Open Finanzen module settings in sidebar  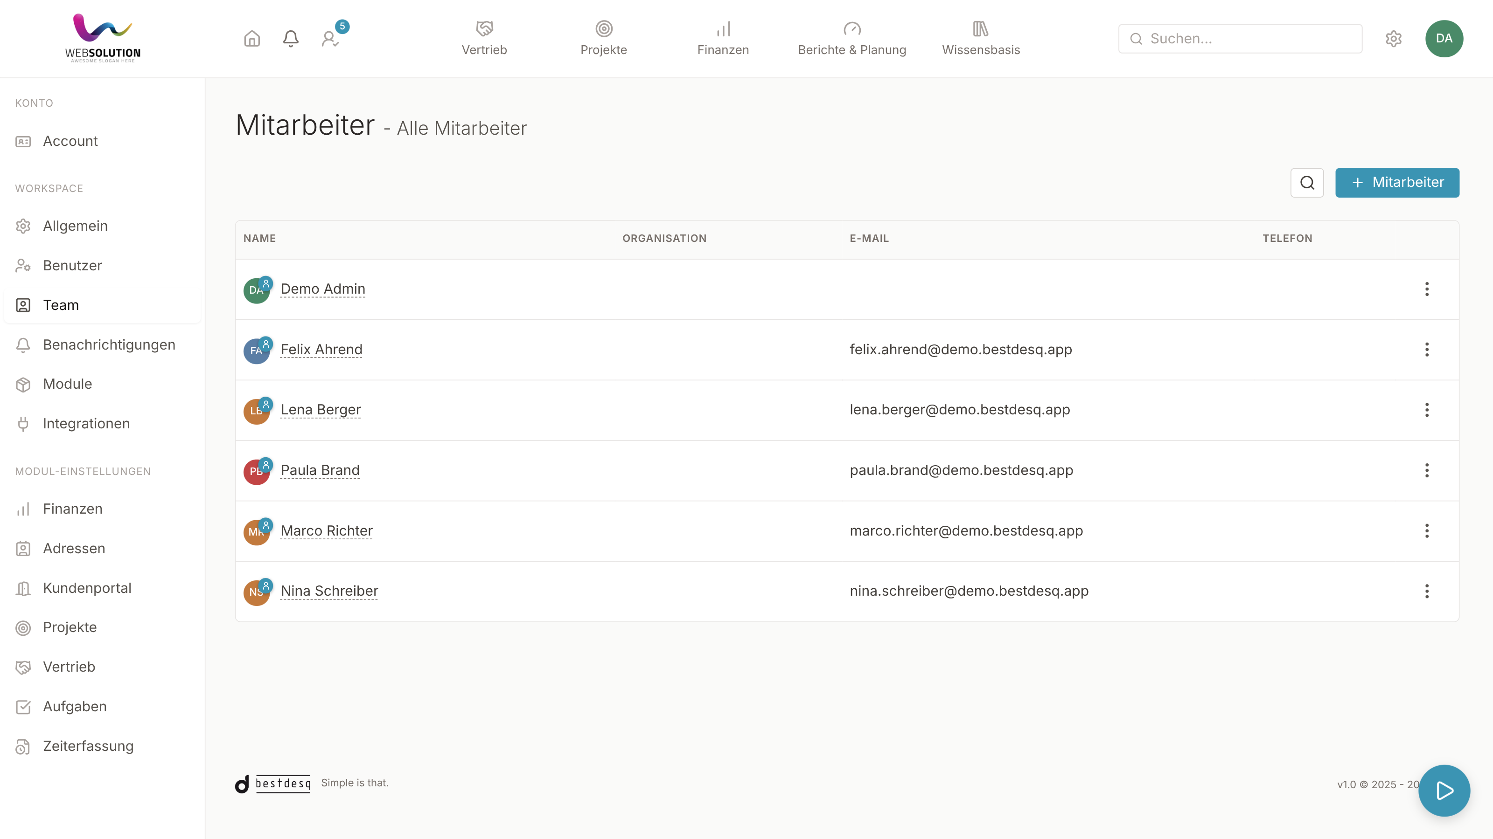tap(102, 509)
